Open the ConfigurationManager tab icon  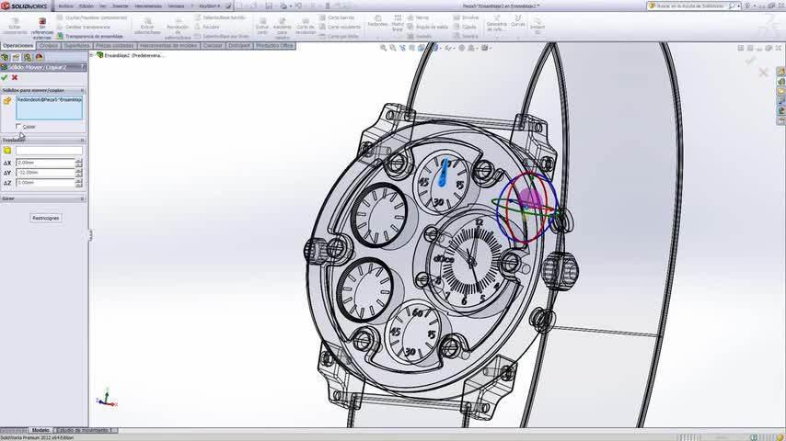[x=27, y=57]
